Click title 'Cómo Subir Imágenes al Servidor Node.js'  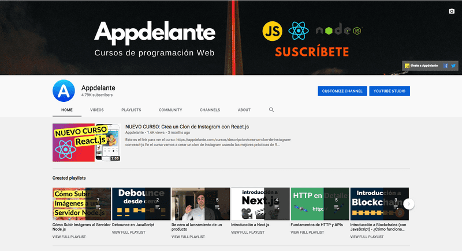pyautogui.click(x=81, y=227)
